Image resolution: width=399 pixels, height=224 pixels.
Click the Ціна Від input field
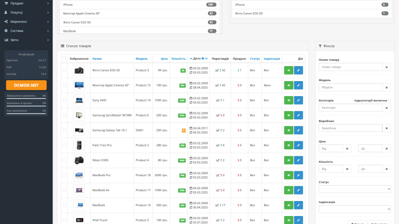pos(331,148)
